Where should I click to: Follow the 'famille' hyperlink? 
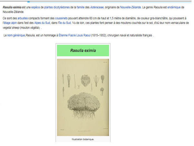[80, 7]
